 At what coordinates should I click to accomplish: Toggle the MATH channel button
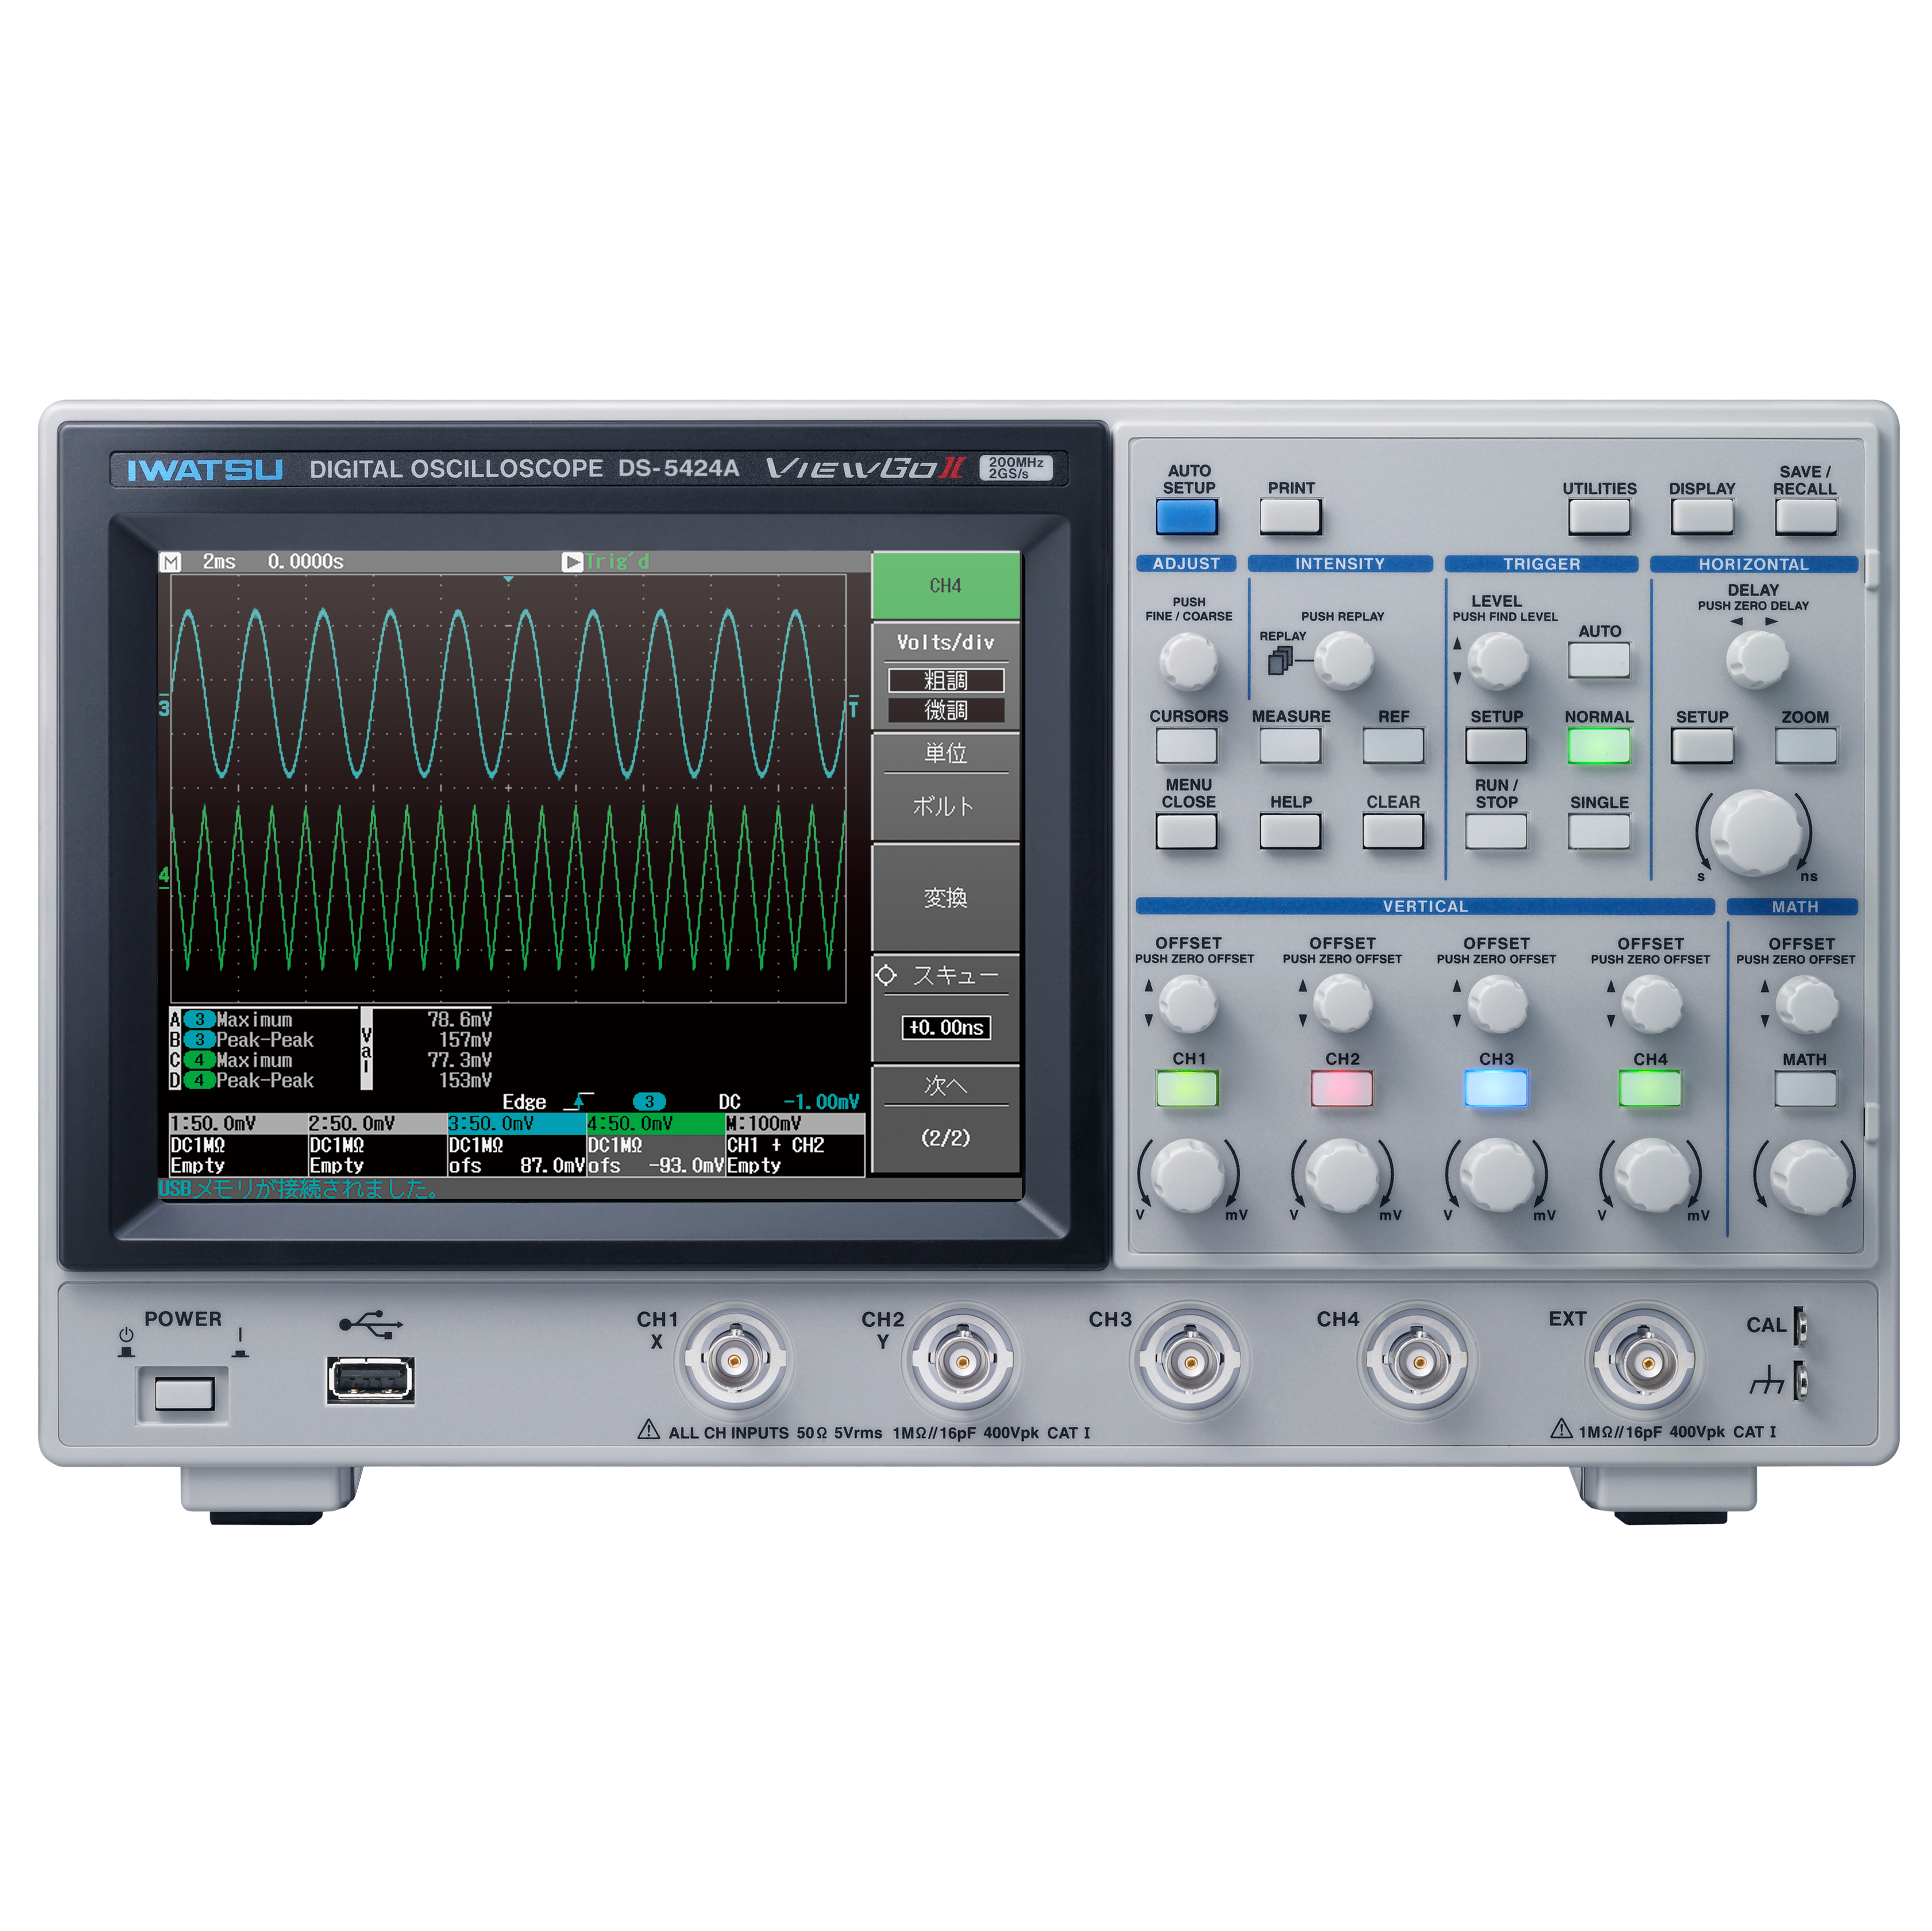click(x=1805, y=1089)
